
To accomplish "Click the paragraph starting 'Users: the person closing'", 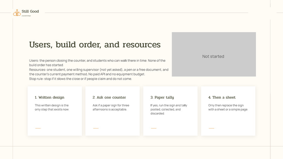I will (97, 62).
